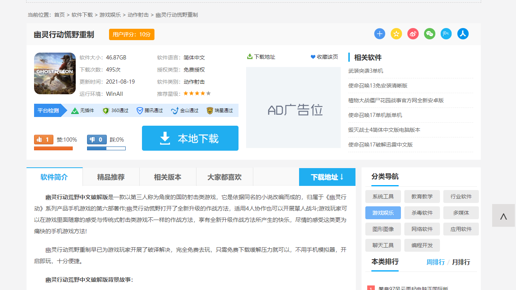Click the green 赞:100% progress bar
The image size is (516, 290).
[53, 149]
